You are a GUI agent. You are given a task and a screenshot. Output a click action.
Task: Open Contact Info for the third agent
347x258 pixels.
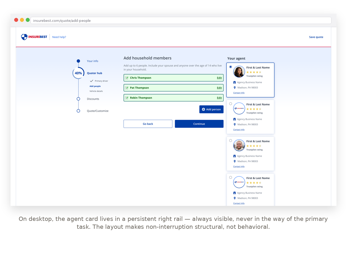pyautogui.click(x=239, y=167)
